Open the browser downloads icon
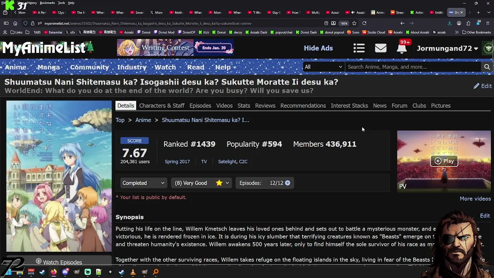This screenshot has height=278, width=494. pos(450,23)
